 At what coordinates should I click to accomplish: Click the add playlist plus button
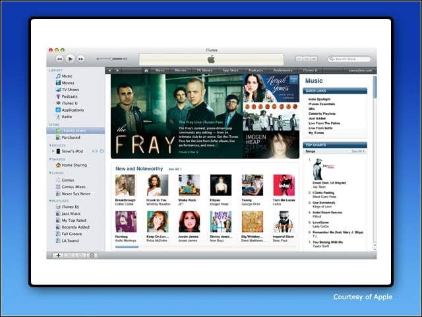(x=58, y=256)
